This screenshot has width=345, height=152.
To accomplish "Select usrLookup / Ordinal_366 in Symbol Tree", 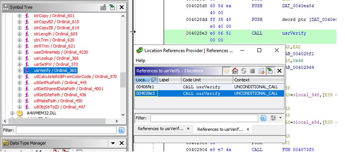I will tap(56, 58).
